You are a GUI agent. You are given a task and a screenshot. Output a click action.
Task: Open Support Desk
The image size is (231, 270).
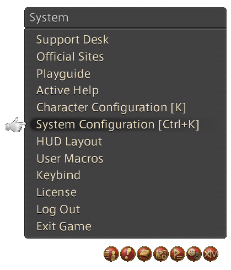point(72,40)
